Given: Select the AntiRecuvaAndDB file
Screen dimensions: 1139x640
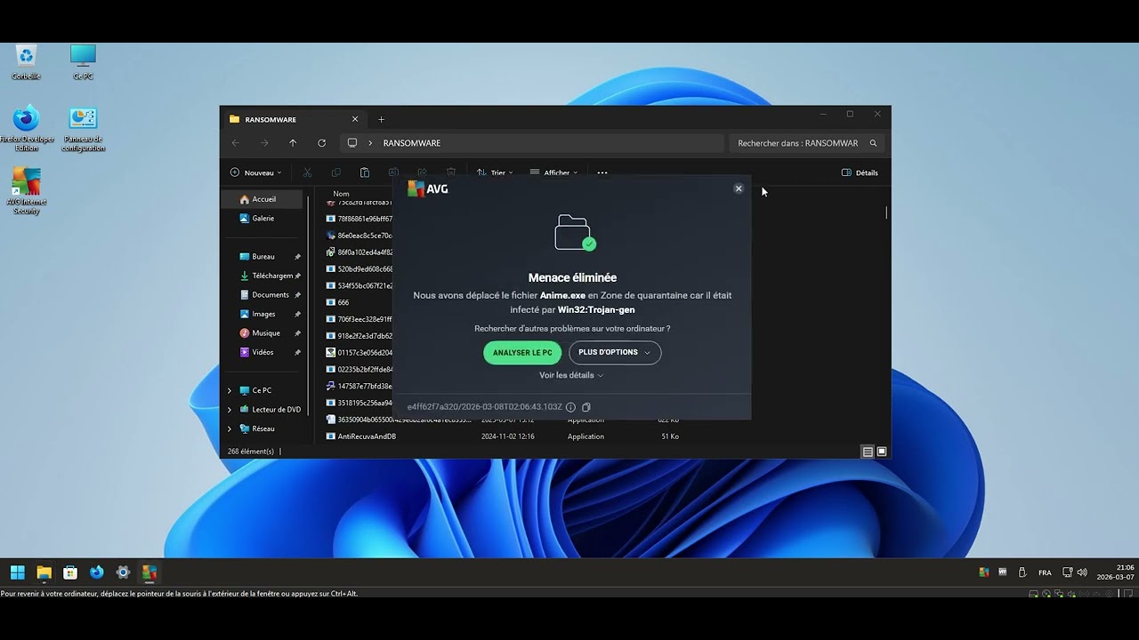Looking at the screenshot, I should 367,436.
